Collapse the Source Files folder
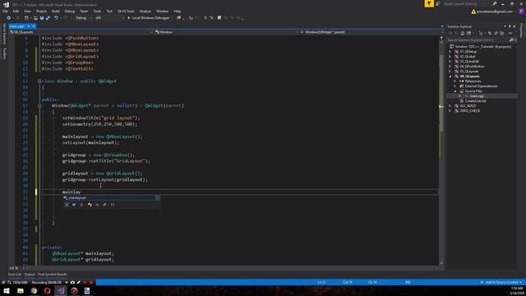 (x=455, y=91)
